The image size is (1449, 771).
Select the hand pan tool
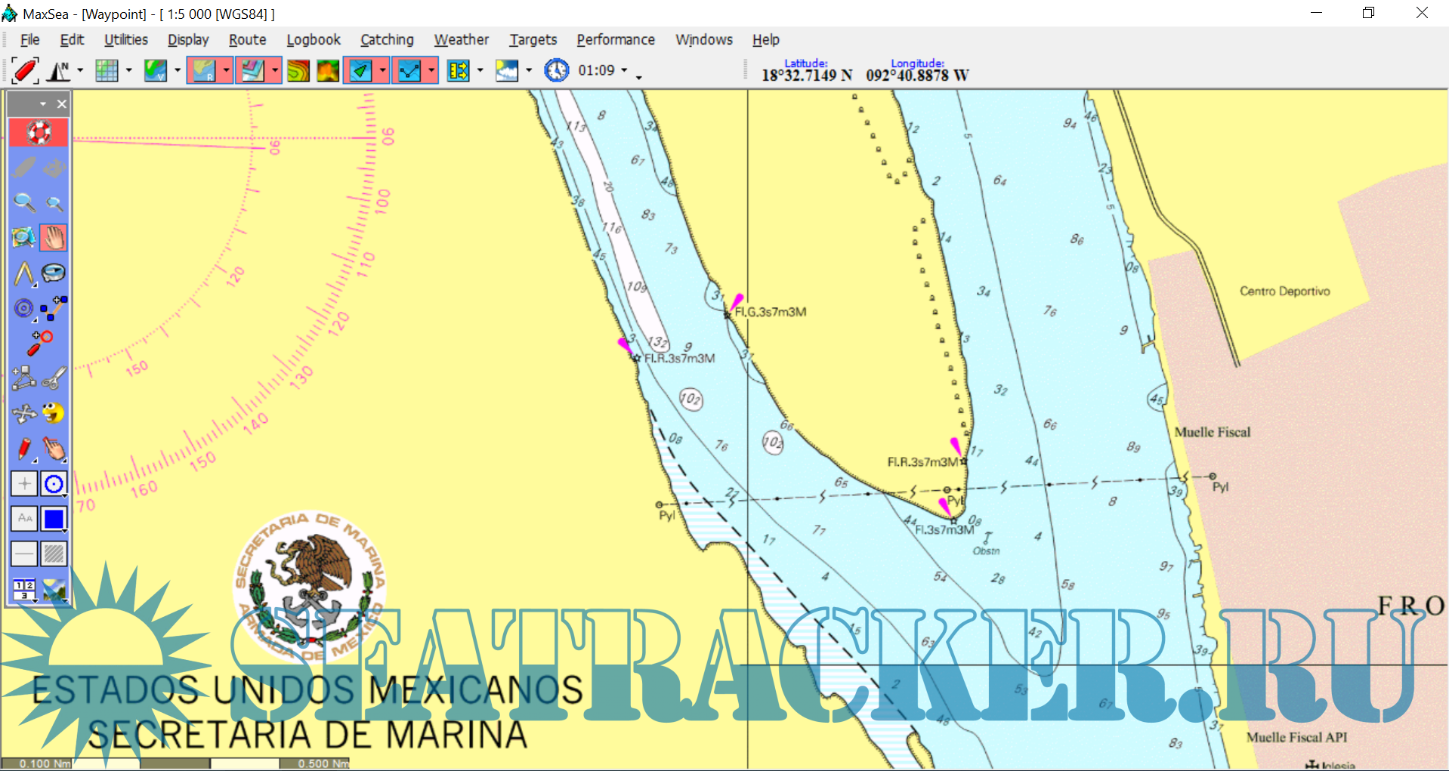click(x=54, y=238)
